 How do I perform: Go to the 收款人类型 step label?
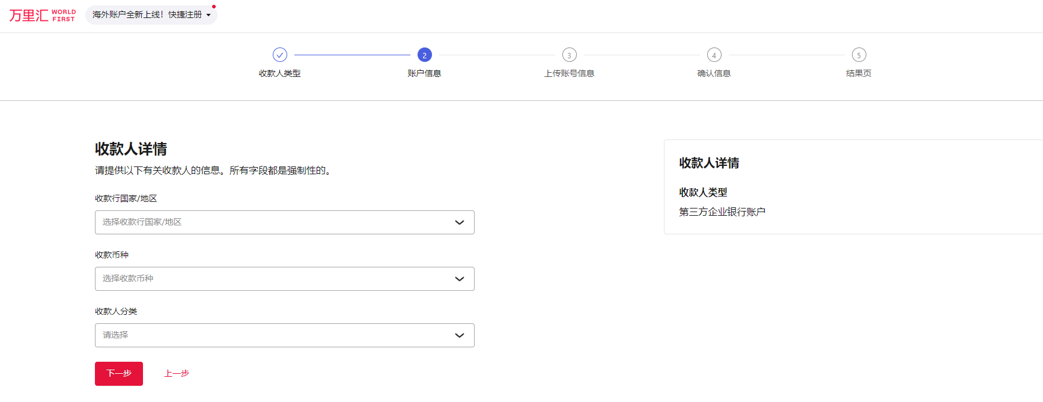tap(280, 73)
